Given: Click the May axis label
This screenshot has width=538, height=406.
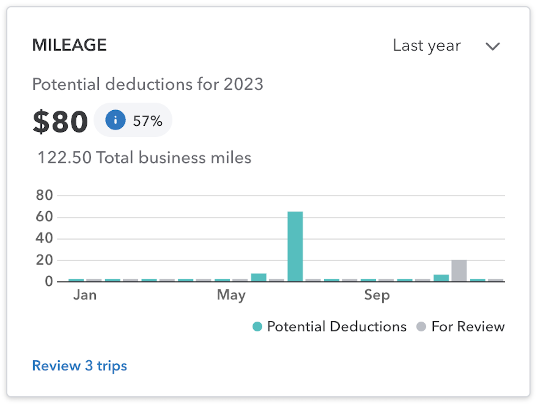Looking at the screenshot, I should (231, 295).
